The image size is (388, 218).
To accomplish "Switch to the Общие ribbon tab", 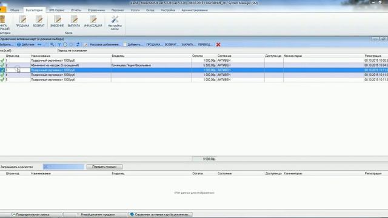I will (15, 10).
